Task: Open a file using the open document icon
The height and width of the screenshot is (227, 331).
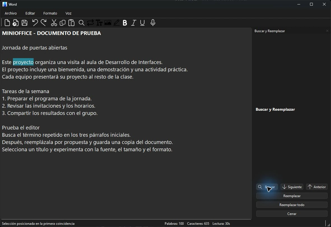Action: point(16,23)
